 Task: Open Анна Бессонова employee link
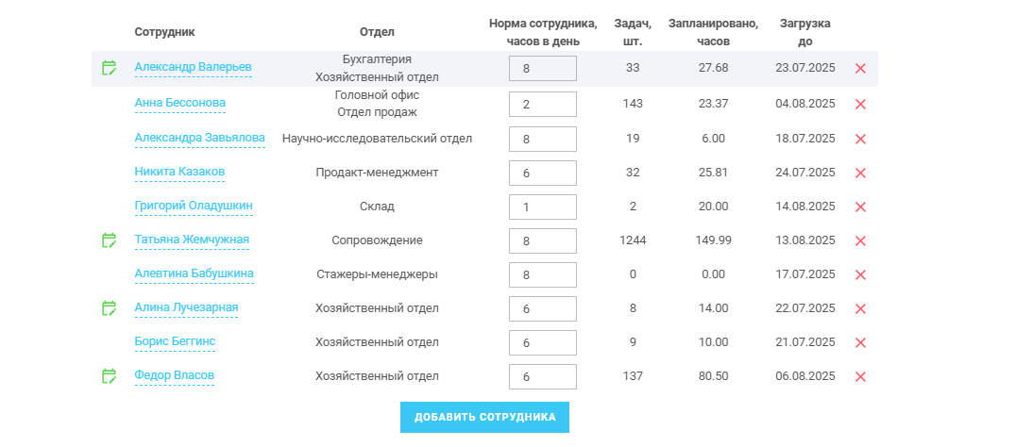[x=180, y=103]
